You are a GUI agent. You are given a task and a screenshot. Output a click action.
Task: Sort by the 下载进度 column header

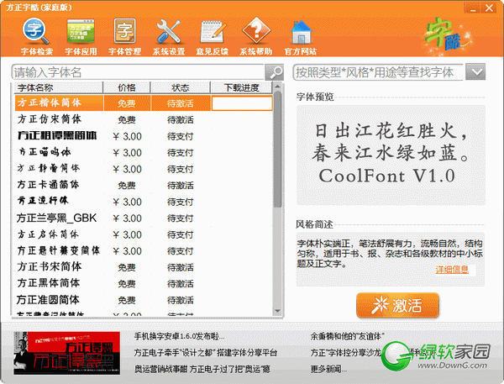[241, 87]
